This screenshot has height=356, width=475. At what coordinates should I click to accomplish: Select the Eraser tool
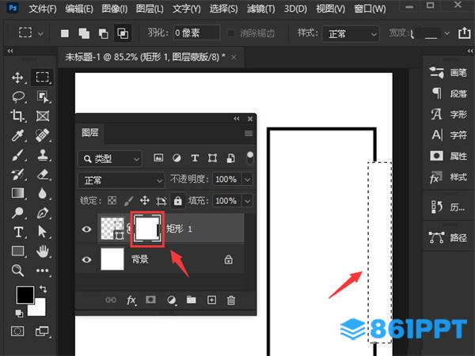click(x=43, y=174)
